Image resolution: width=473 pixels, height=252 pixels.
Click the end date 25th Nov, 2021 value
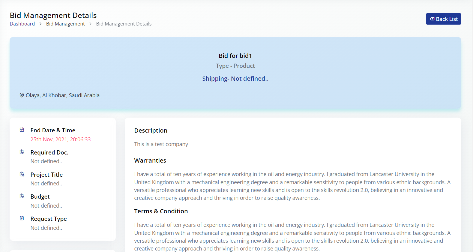(x=60, y=139)
